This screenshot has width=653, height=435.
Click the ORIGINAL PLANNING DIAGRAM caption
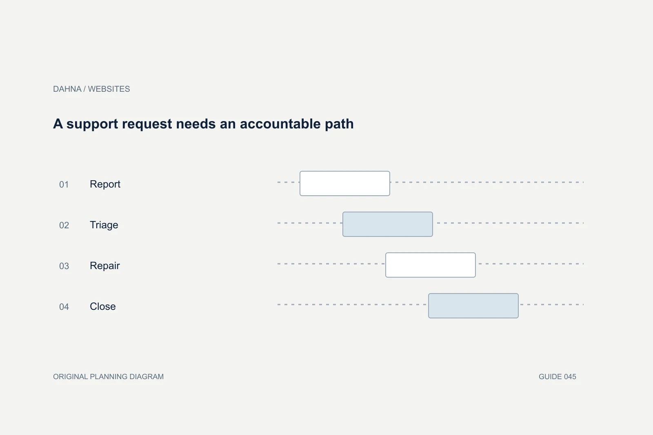(x=108, y=377)
